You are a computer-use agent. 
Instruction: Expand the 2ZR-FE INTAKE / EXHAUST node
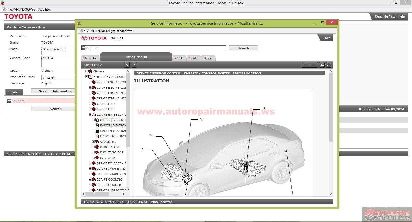tap(90, 169)
